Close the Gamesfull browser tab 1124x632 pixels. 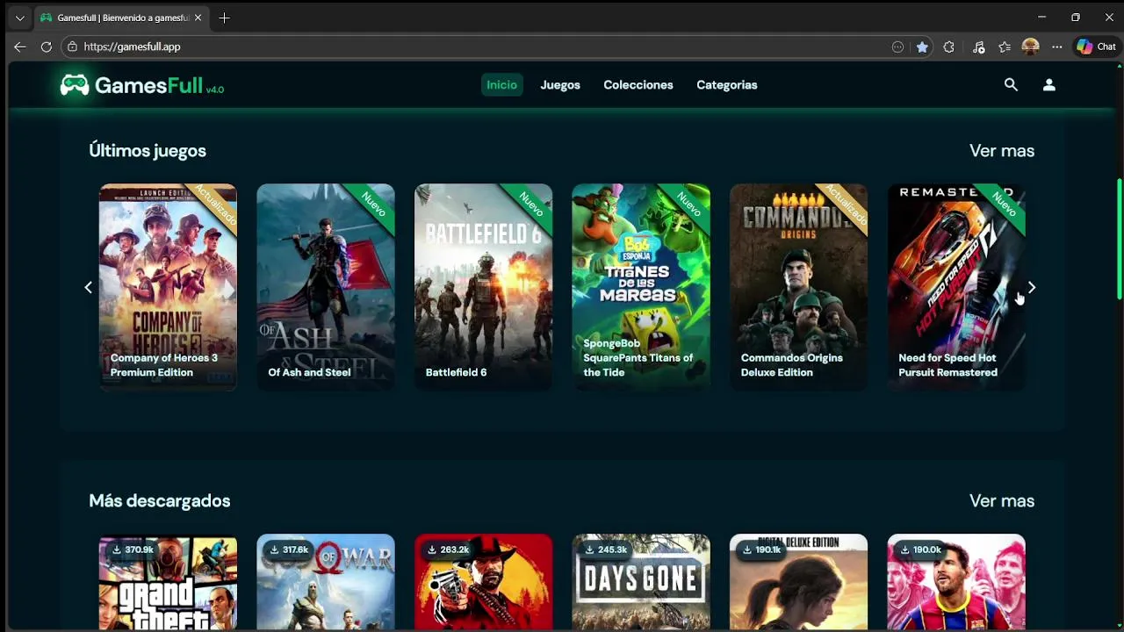click(198, 18)
